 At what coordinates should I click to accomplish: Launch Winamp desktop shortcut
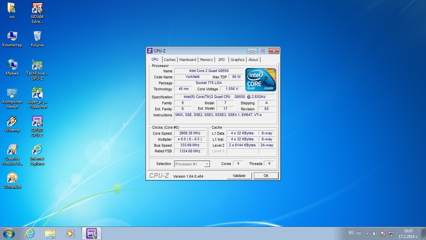12,124
